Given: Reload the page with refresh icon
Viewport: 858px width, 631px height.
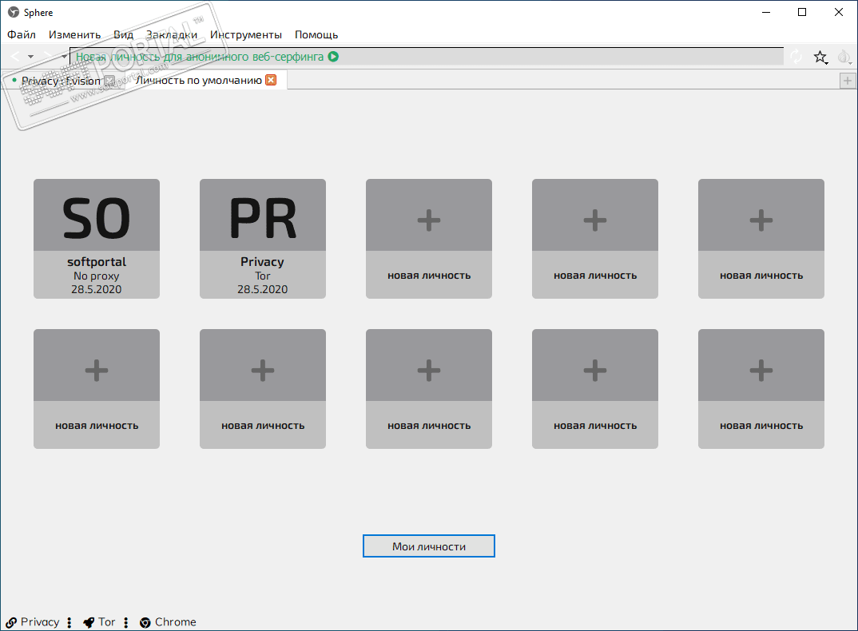Looking at the screenshot, I should pos(796,57).
